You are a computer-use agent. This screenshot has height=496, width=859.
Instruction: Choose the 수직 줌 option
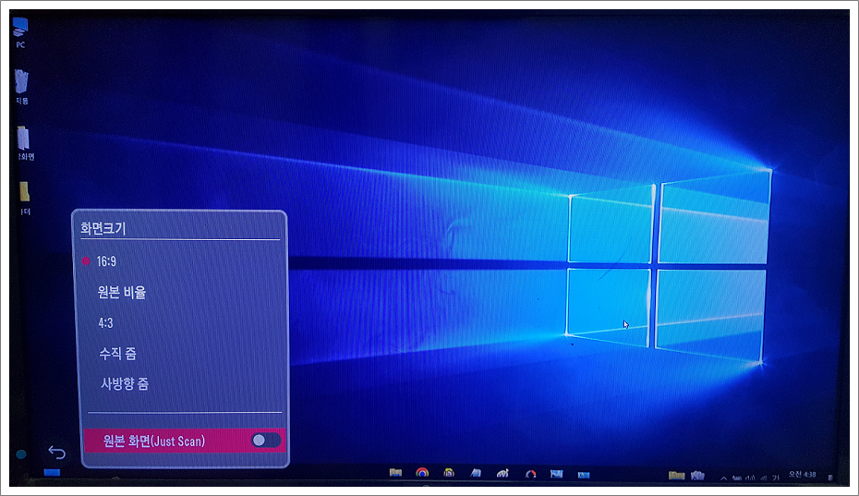[117, 354]
